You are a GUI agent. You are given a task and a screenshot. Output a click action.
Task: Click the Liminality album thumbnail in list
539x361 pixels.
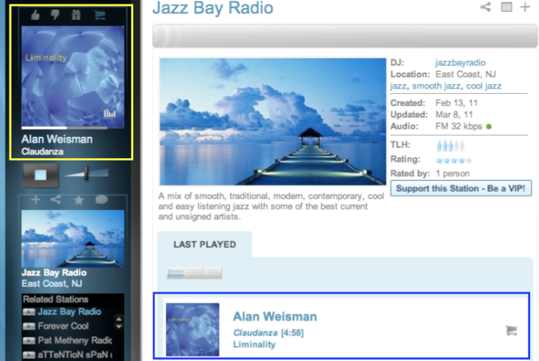[x=193, y=330]
